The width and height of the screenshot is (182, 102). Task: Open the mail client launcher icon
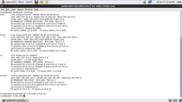coord(42,2)
